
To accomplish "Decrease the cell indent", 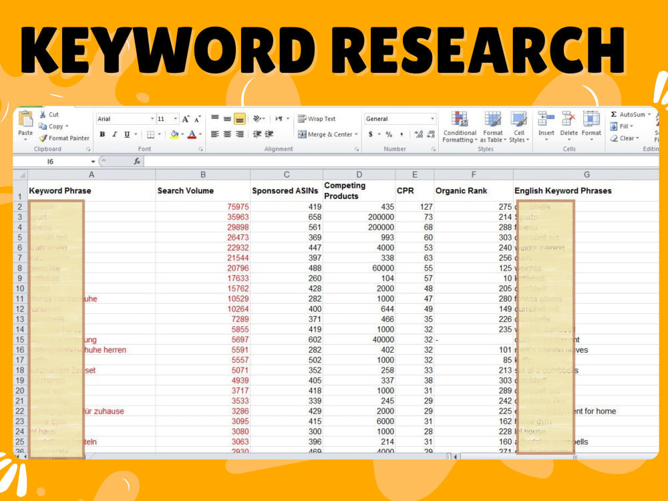I will [x=257, y=134].
